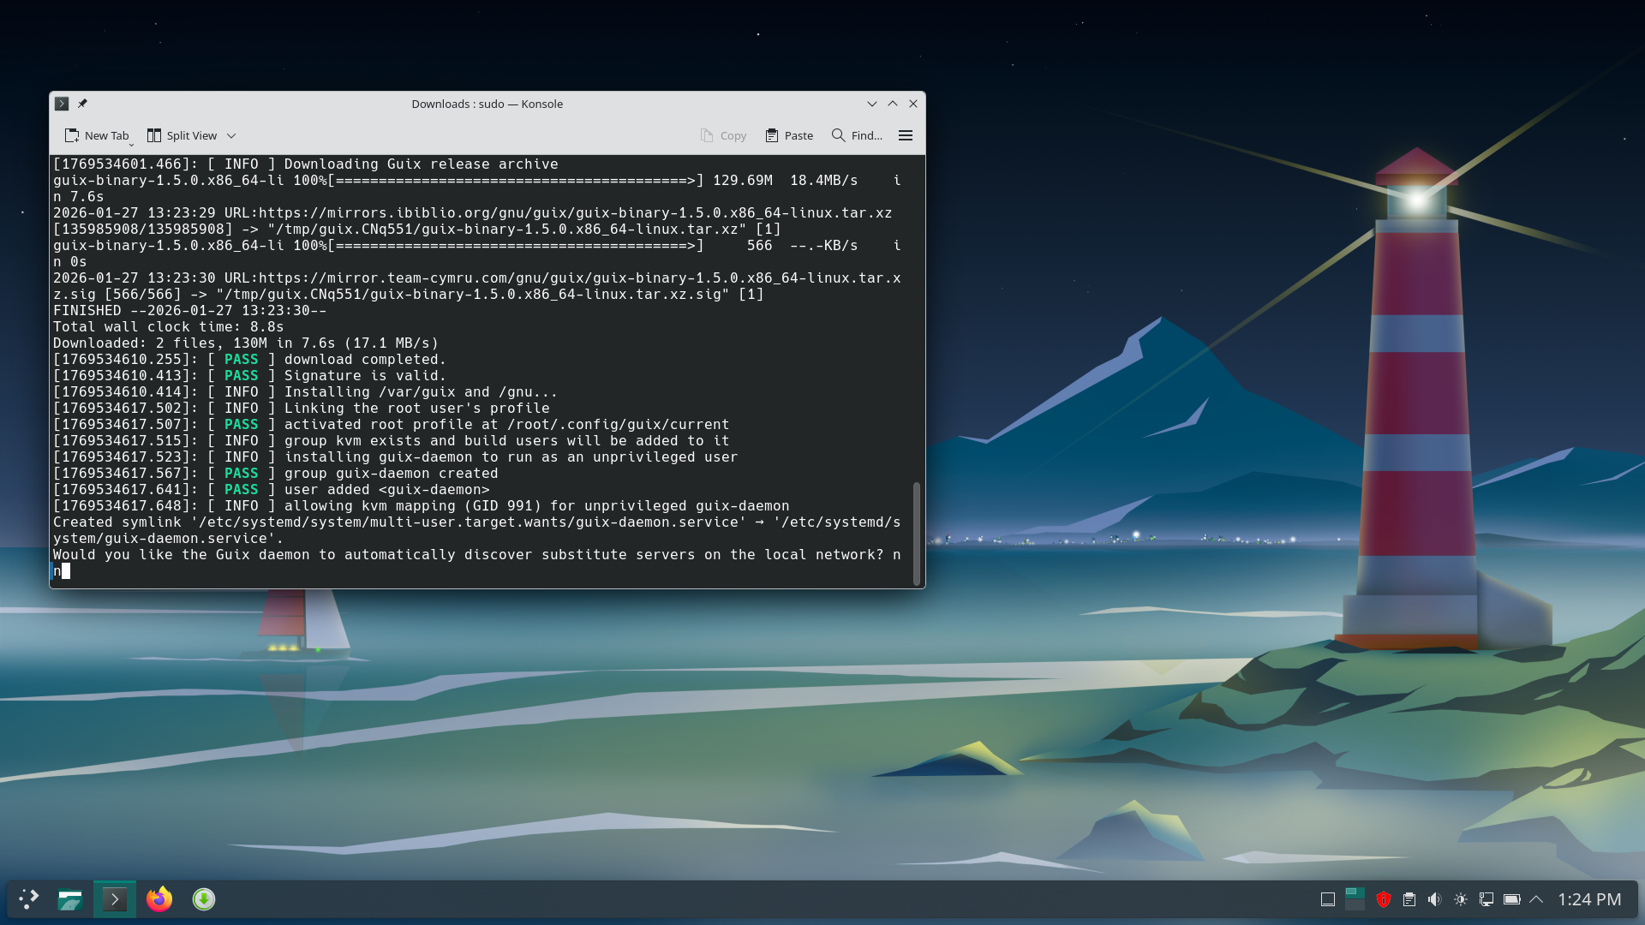Click the Copy toolbar button
Image resolution: width=1645 pixels, height=925 pixels.
723,135
